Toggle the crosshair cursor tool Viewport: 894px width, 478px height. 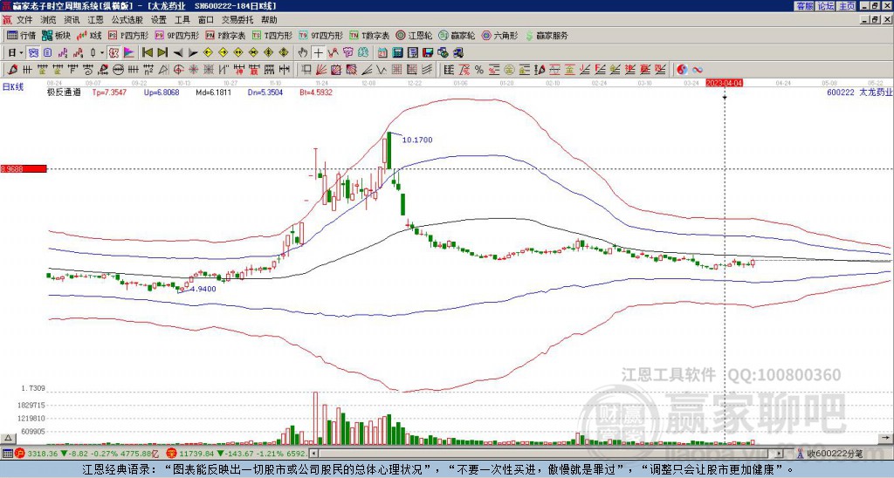318,52
